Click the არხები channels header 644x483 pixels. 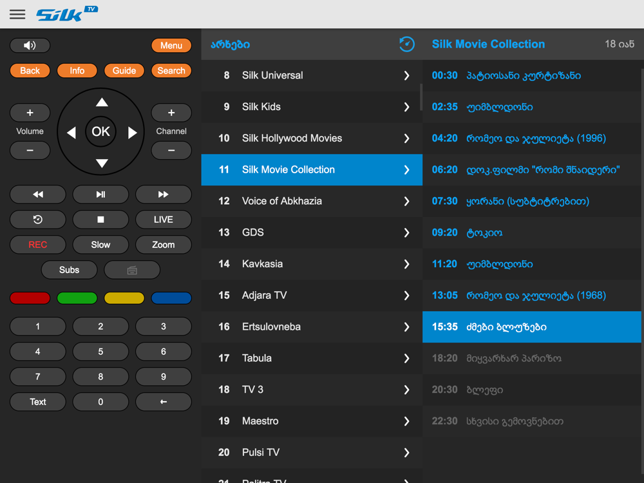pyautogui.click(x=230, y=44)
